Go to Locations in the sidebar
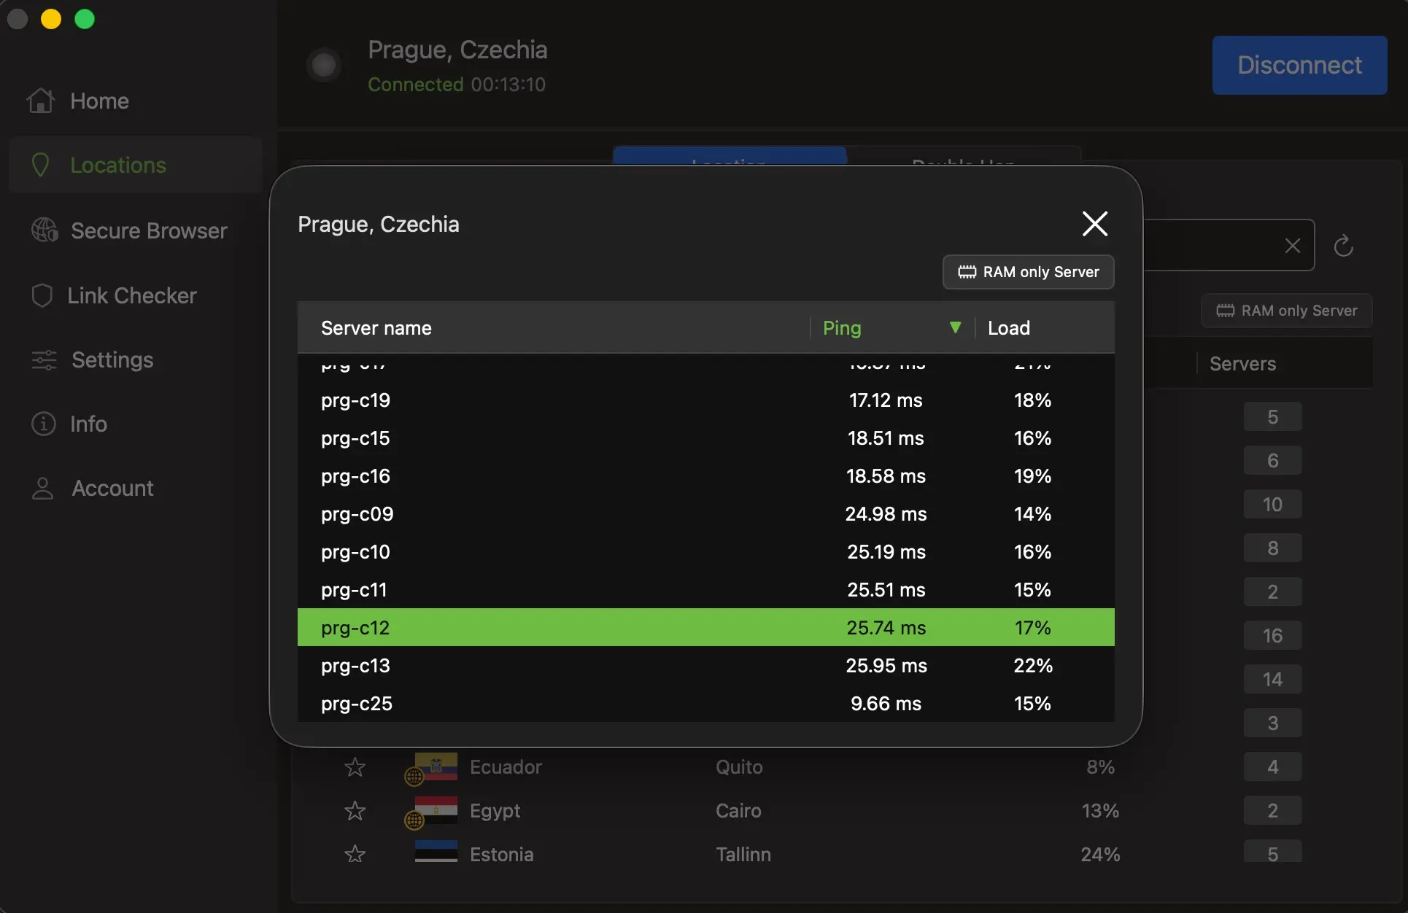1408x913 pixels. [118, 166]
